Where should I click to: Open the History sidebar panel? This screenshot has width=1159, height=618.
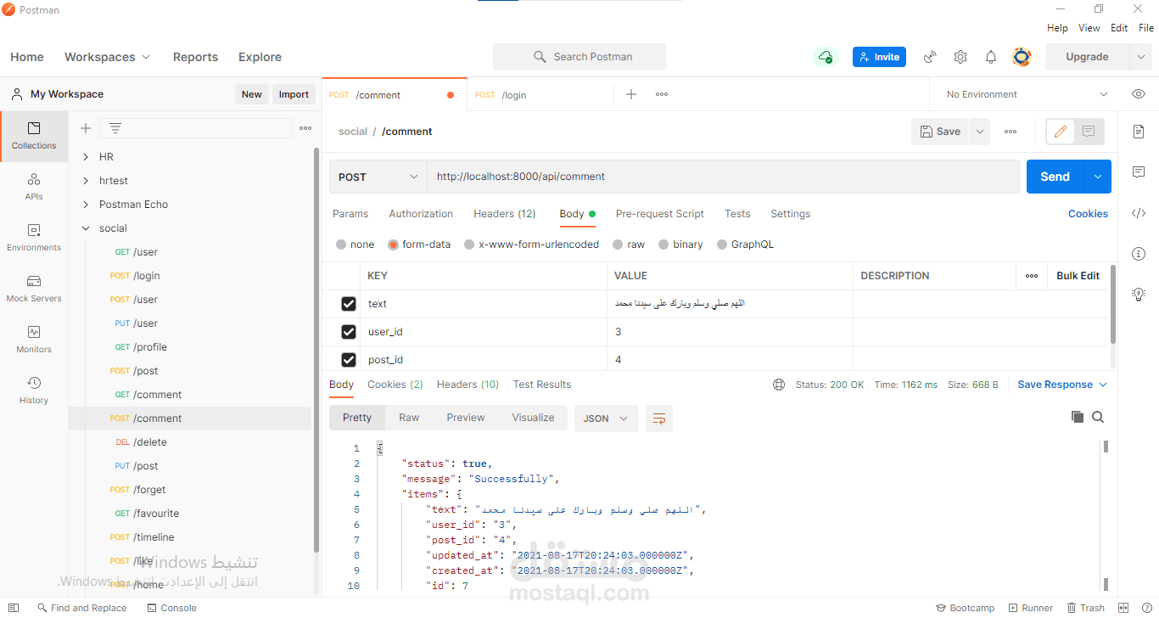point(34,390)
